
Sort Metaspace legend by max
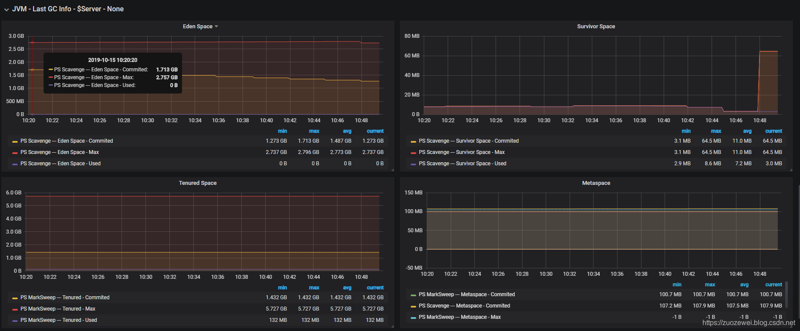(x=710, y=284)
